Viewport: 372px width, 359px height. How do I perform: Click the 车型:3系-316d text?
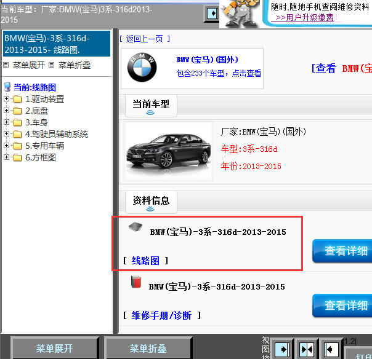(x=249, y=149)
